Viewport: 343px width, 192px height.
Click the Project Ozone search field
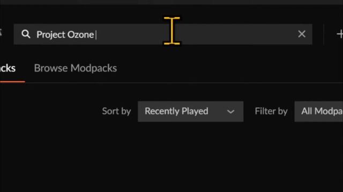pos(163,34)
